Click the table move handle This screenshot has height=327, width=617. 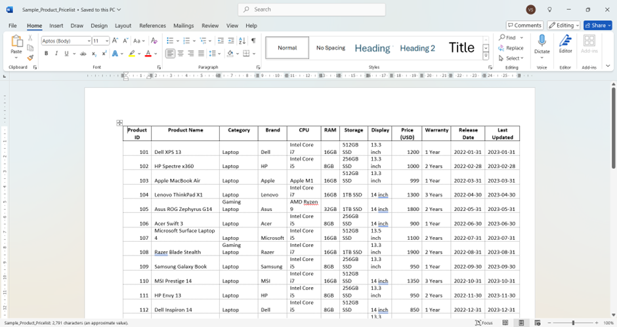tap(119, 123)
